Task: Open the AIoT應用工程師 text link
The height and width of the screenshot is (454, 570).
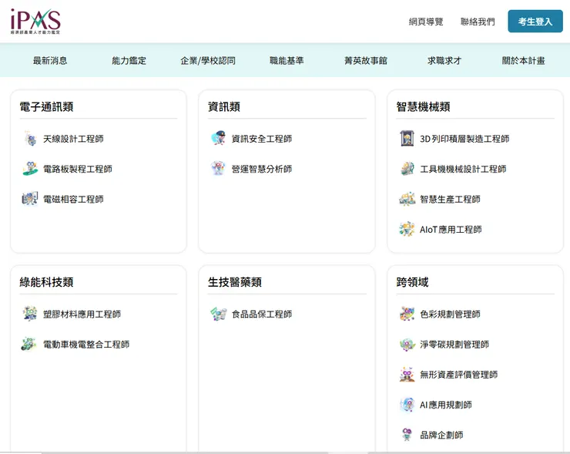Action: 451,229
